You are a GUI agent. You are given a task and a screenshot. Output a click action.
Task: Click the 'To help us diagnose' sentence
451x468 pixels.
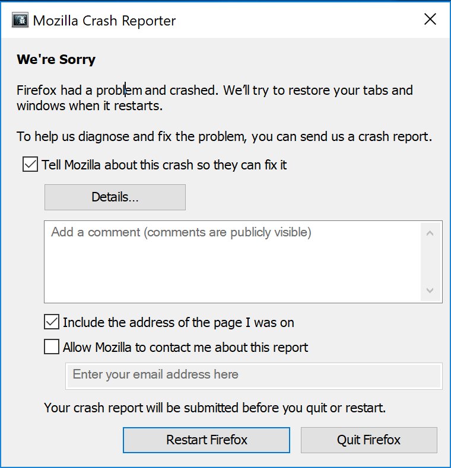224,137
